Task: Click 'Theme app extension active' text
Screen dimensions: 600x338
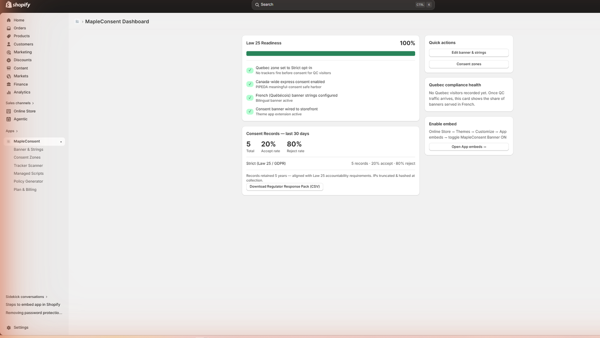Action: tap(279, 115)
